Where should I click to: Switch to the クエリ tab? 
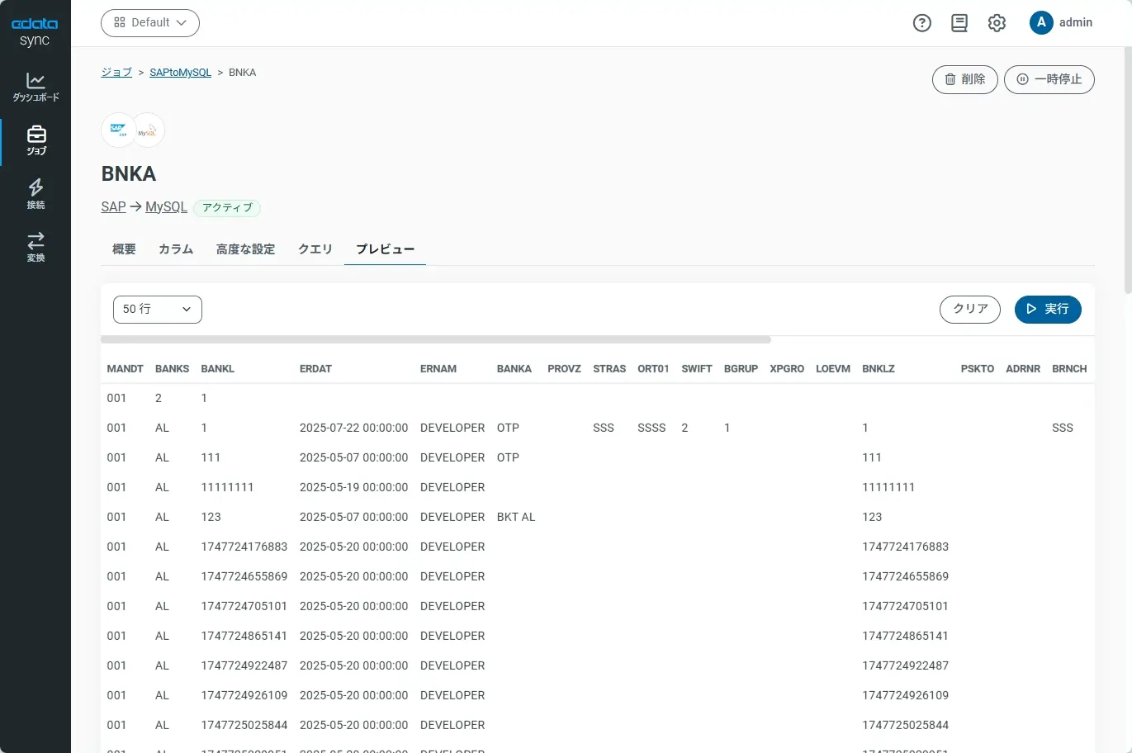pos(315,249)
